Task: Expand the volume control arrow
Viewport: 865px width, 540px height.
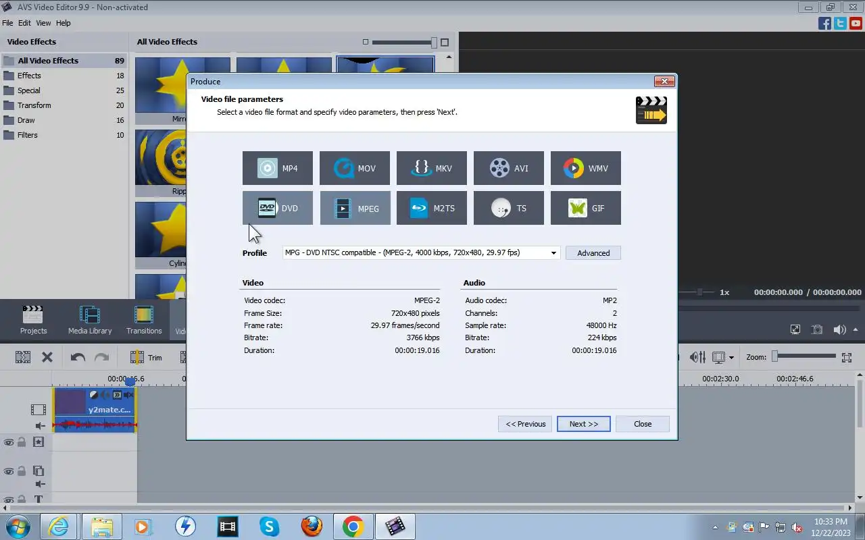Action: click(x=854, y=330)
